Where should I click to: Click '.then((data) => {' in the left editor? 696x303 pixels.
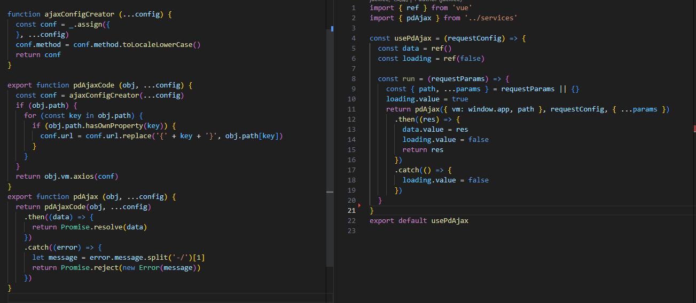click(x=59, y=217)
